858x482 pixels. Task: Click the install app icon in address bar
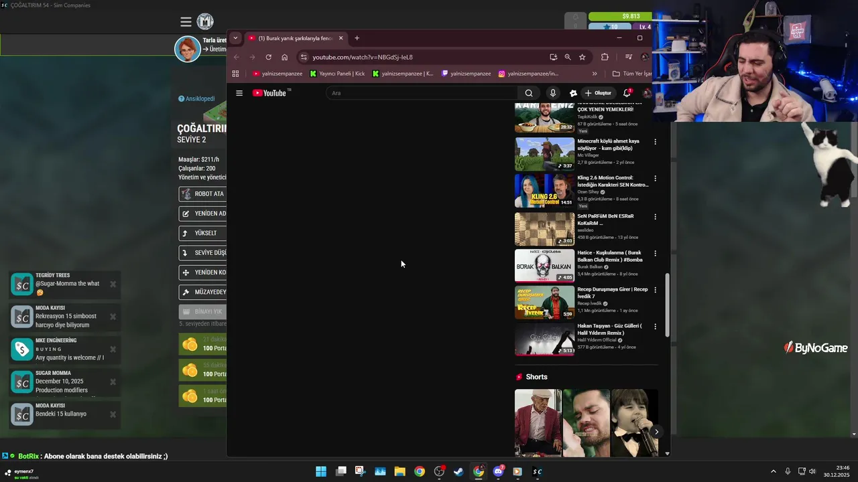point(553,57)
